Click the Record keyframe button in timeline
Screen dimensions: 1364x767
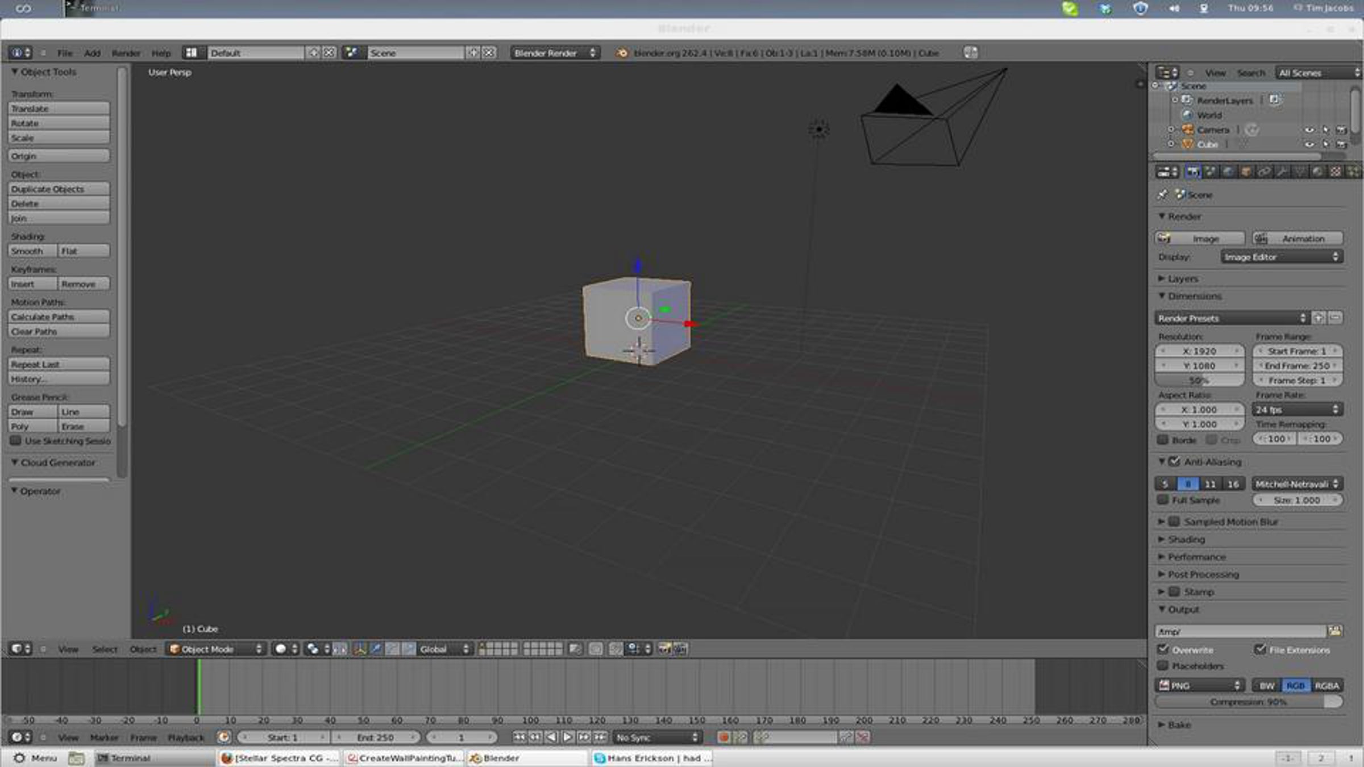point(723,737)
